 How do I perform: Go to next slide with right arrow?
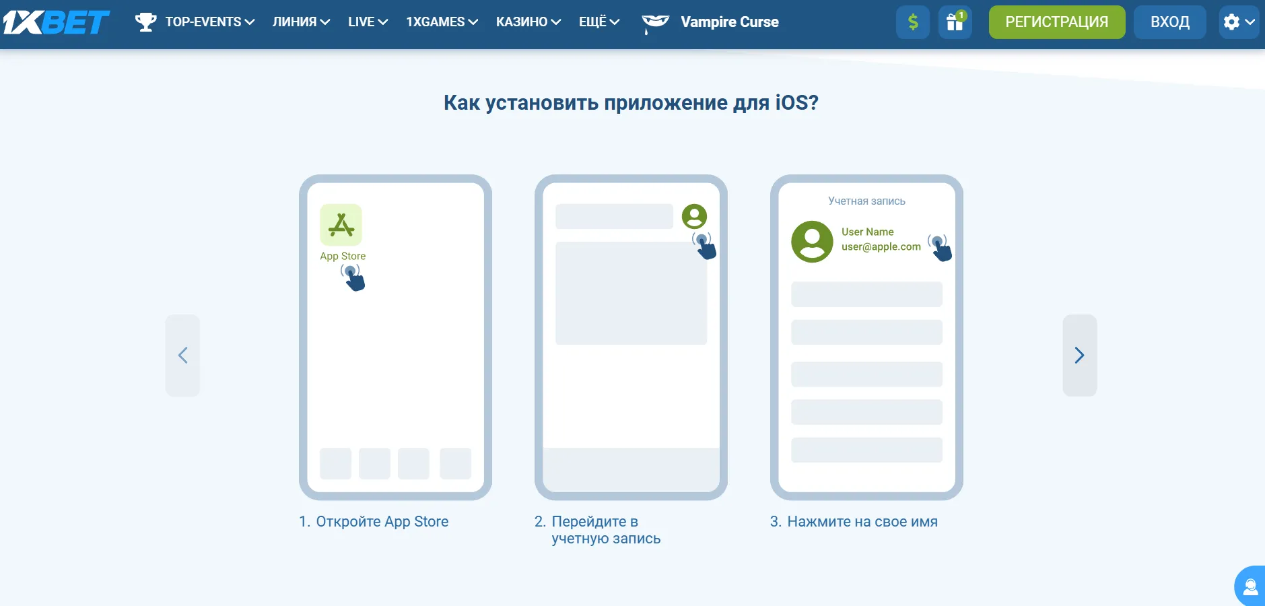[1079, 356]
